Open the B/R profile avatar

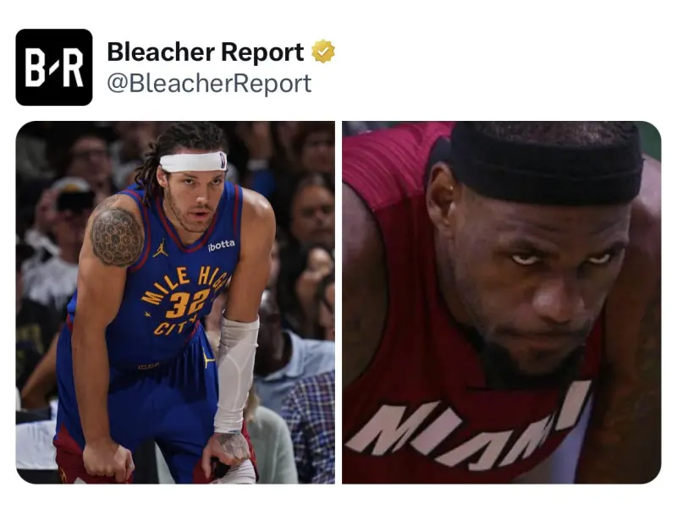(x=54, y=68)
